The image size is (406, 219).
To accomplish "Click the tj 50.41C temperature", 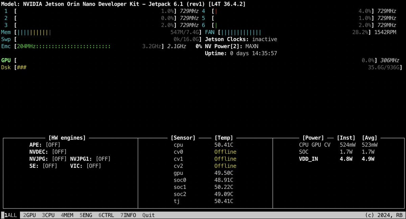I will [224, 201].
